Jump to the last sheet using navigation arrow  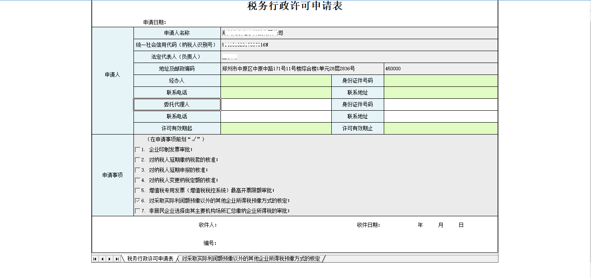point(117,259)
